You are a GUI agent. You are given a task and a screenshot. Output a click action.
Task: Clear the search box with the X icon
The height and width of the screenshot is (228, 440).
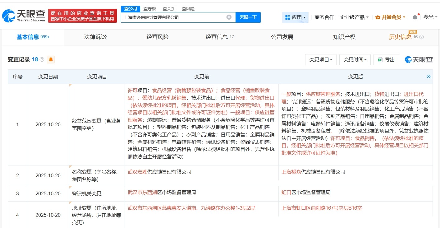(x=229, y=17)
